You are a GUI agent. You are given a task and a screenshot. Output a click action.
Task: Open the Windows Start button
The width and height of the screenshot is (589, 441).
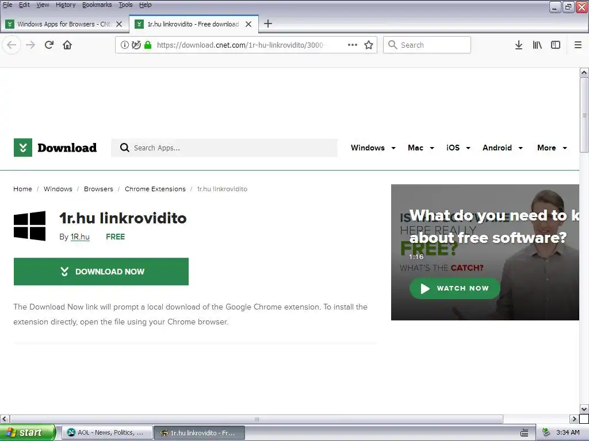point(28,433)
